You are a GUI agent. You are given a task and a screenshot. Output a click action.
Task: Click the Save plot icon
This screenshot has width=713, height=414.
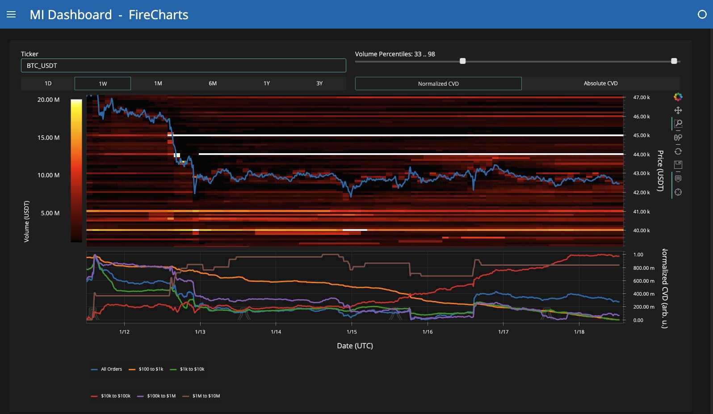678,165
